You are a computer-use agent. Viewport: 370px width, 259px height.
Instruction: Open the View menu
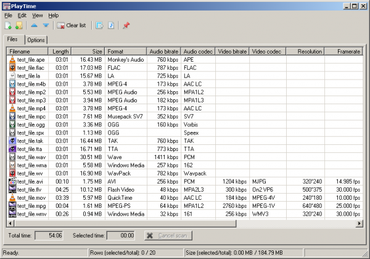pyautogui.click(x=38, y=15)
